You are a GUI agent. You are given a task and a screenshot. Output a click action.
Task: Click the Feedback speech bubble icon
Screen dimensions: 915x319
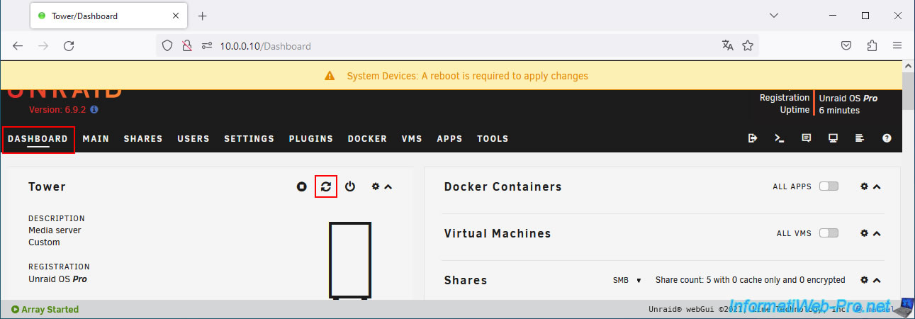[806, 139]
